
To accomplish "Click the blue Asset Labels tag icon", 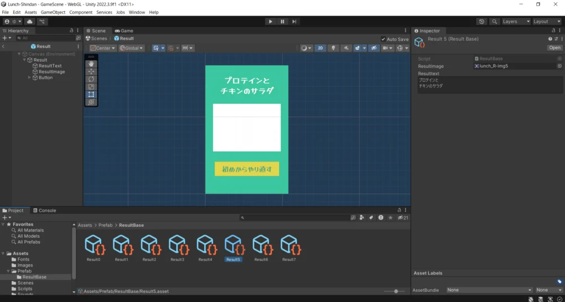I will [559, 282].
